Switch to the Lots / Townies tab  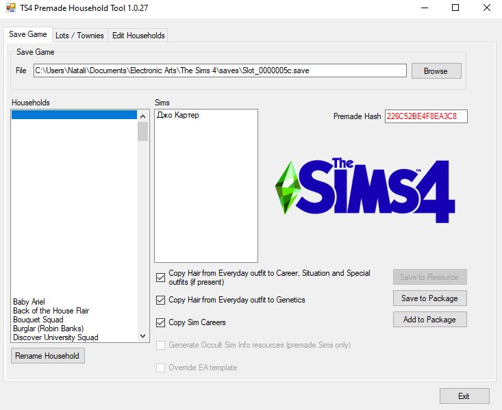coord(79,36)
